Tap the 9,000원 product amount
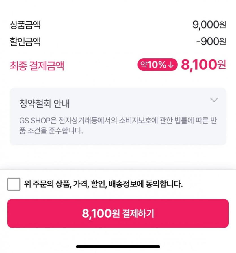236x253 pixels. [x=209, y=25]
